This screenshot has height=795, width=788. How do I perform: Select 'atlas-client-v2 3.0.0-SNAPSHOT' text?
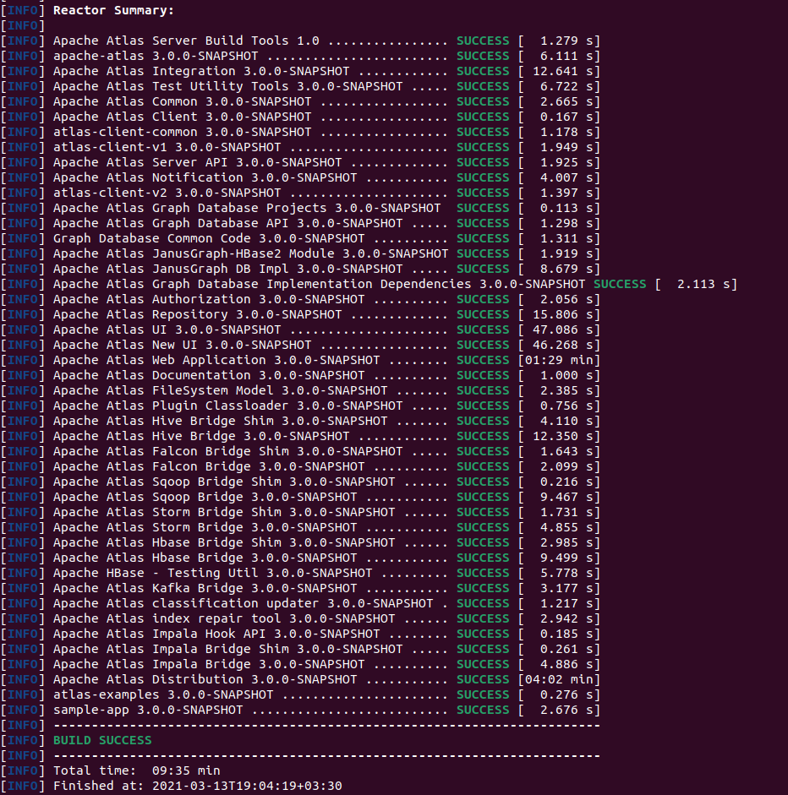tap(167, 193)
